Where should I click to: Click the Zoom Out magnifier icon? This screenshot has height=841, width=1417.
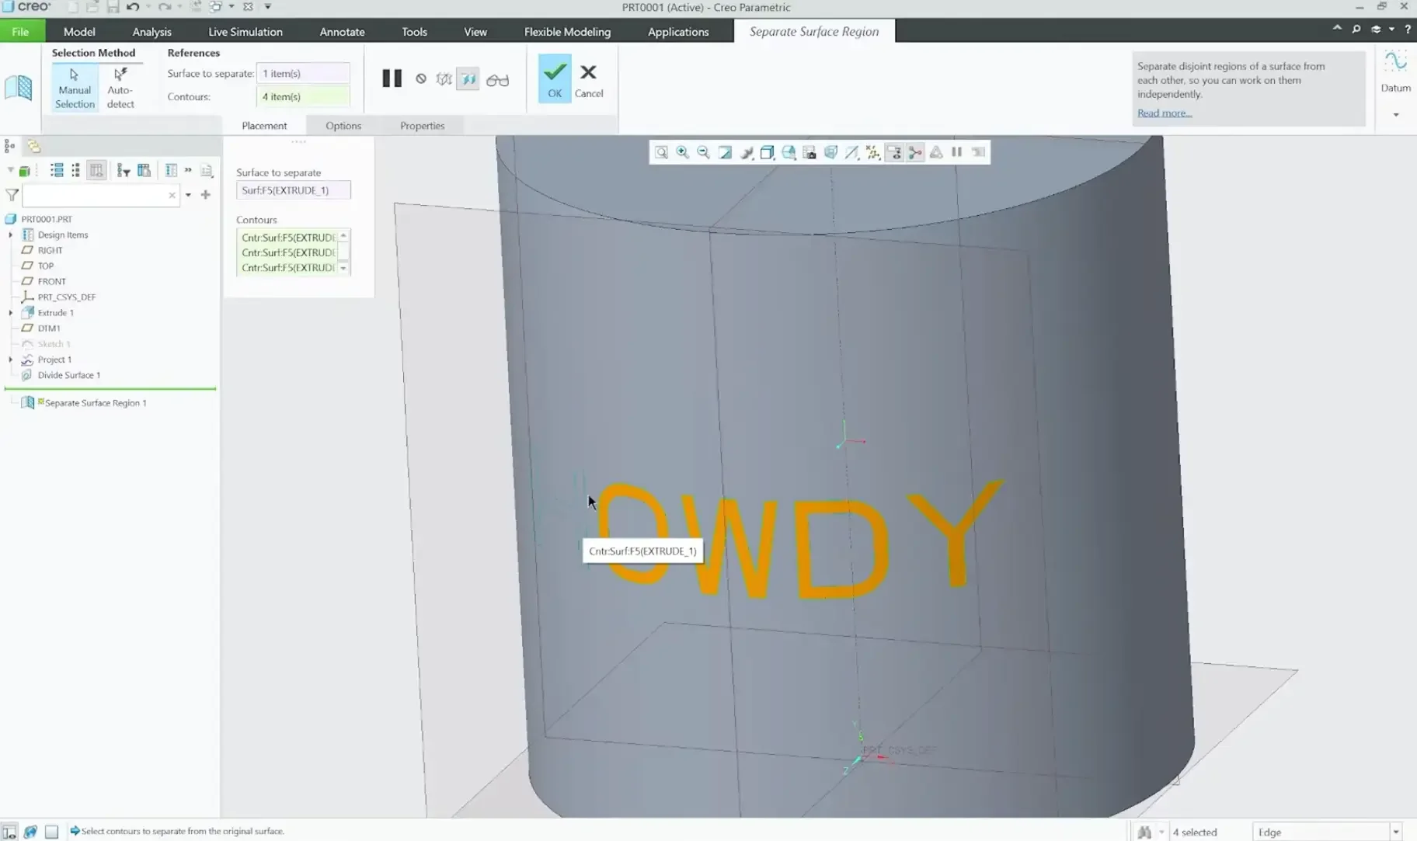pyautogui.click(x=703, y=152)
